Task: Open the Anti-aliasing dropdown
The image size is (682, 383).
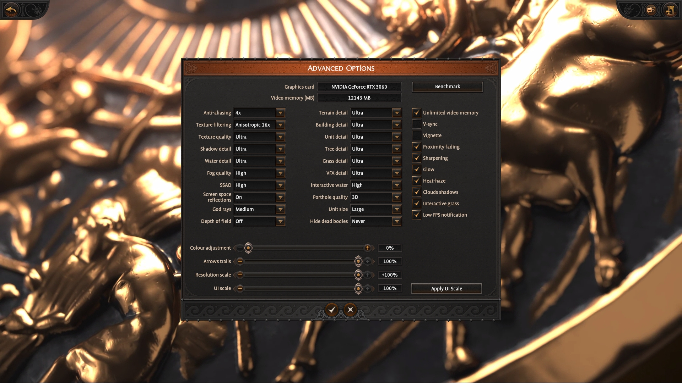Action: pyautogui.click(x=280, y=113)
